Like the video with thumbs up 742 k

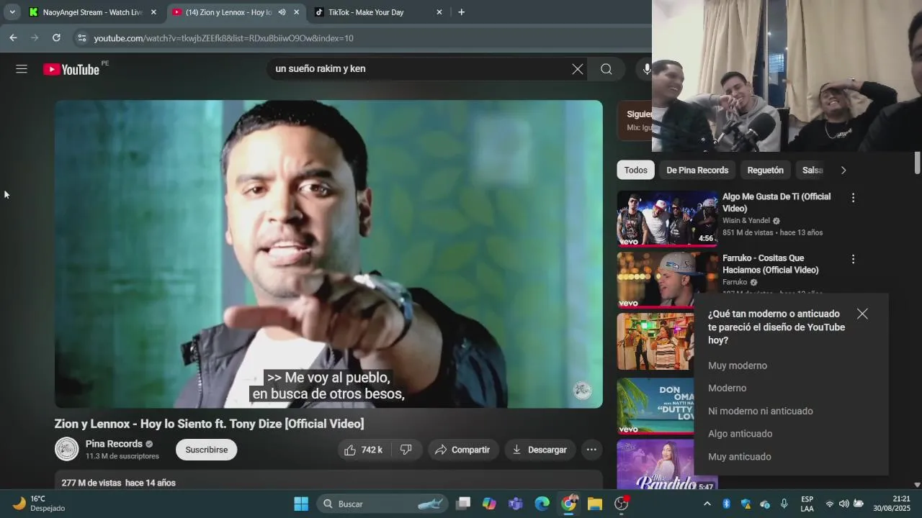click(x=363, y=450)
